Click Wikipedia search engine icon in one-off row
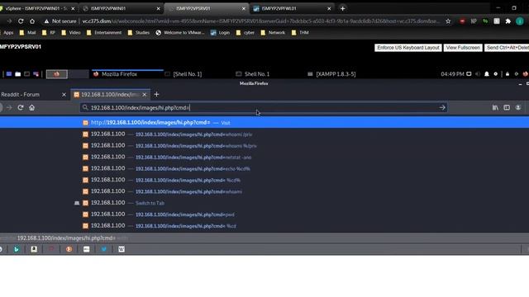The height and width of the screenshot is (297, 529). point(122,249)
